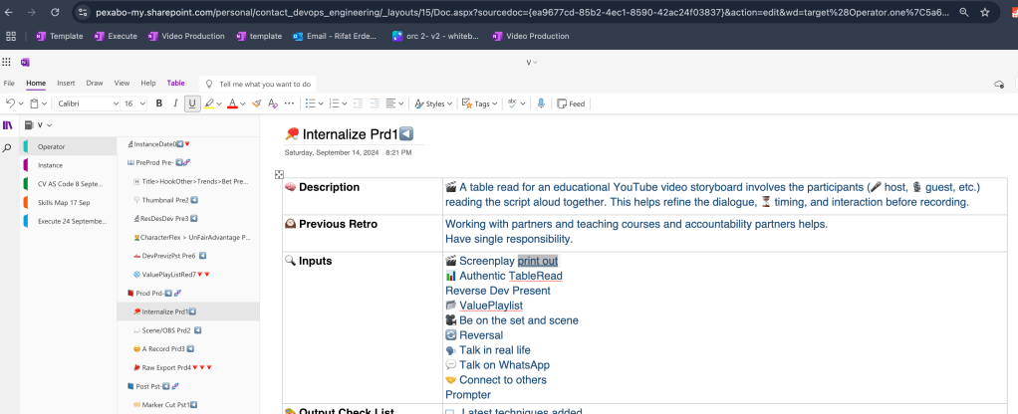Viewport: 1018px width, 414px height.
Task: Open the Raw Export Prd4 page
Action: pyautogui.click(x=188, y=367)
